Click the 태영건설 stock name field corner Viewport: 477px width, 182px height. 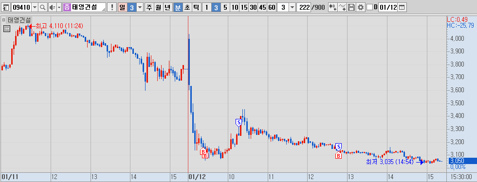pos(103,9)
